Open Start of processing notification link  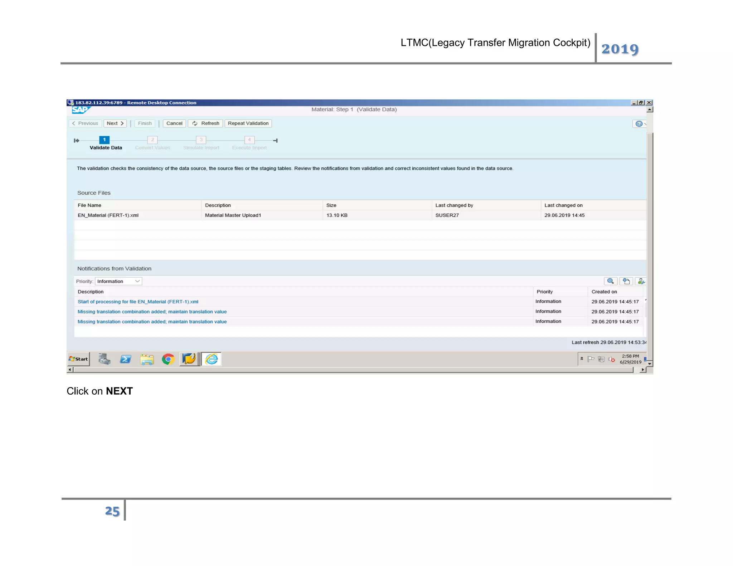coord(138,302)
